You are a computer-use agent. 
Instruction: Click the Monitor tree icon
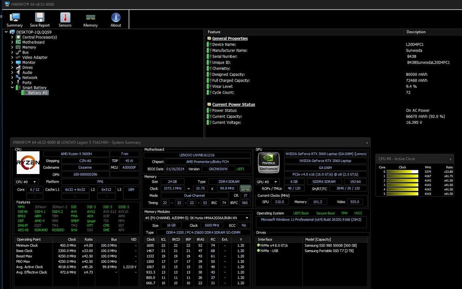[18, 62]
